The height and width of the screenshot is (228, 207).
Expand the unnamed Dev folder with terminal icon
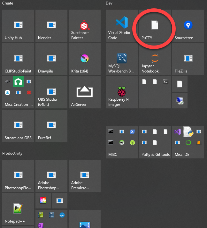point(155,92)
